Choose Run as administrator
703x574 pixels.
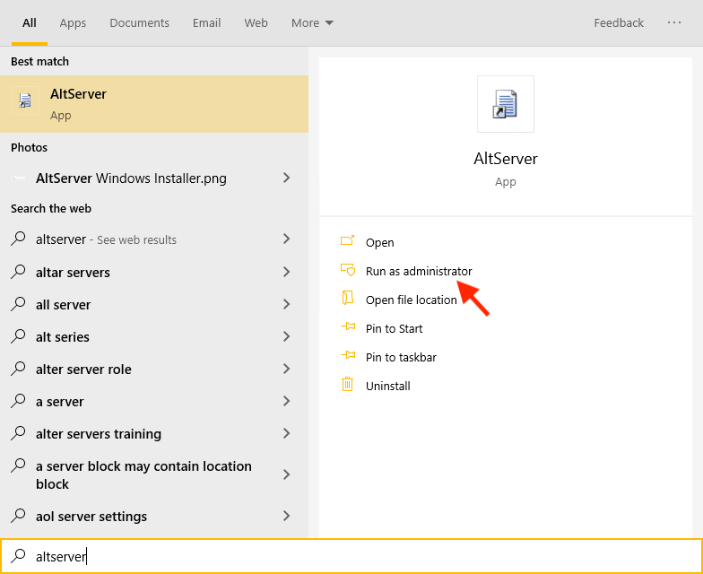(419, 271)
